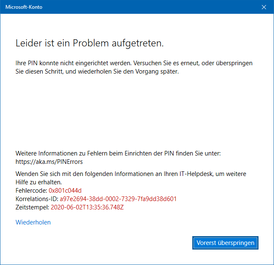Click the Wiederholen link
The image size is (274, 265).
pos(33,222)
